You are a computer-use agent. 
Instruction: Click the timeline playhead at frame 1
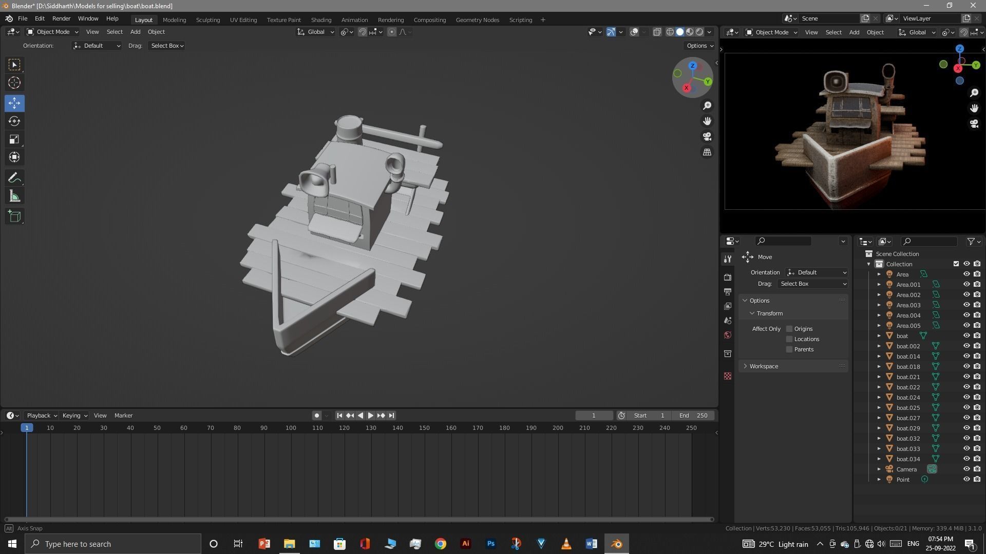pos(27,428)
